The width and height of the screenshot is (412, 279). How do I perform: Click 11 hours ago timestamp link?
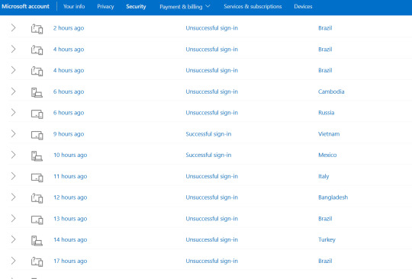[x=70, y=176]
